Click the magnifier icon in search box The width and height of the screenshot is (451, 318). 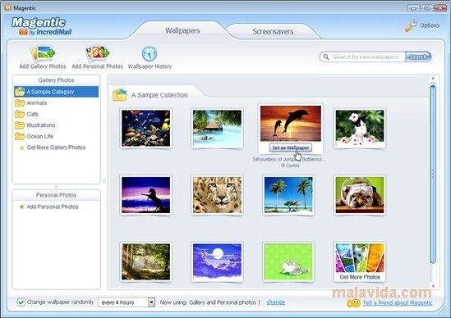(x=326, y=57)
